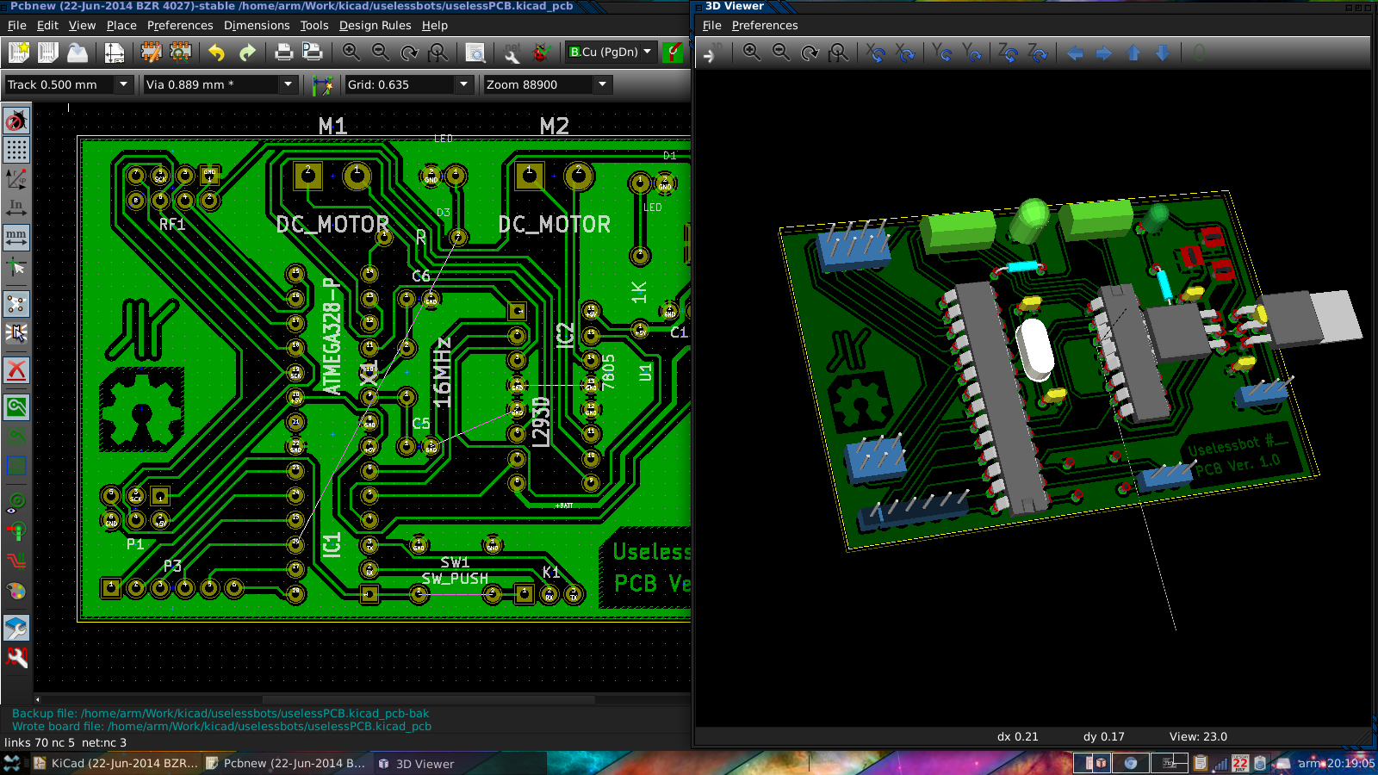Screen dimensions: 1378x775
Task: Open the Place menu
Action: (121, 25)
